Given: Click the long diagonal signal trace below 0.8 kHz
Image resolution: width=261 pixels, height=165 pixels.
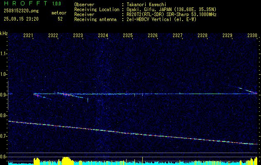Looking at the screenshot, I should click(133, 133).
